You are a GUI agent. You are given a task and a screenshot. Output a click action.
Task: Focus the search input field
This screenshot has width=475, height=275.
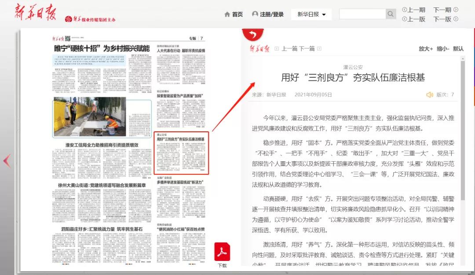pyautogui.click(x=362, y=14)
